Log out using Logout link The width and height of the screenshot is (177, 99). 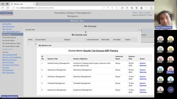point(147,13)
